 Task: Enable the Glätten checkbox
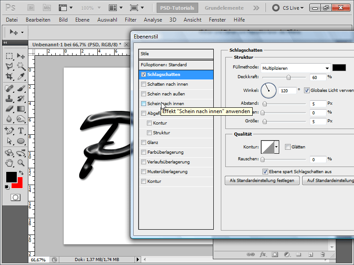tap(288, 147)
